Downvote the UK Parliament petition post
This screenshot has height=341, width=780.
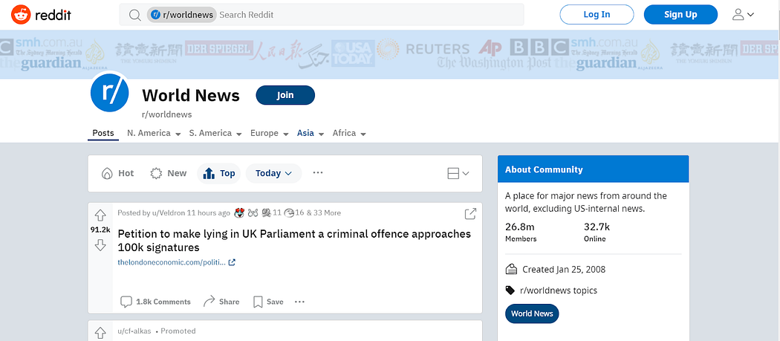(x=100, y=245)
